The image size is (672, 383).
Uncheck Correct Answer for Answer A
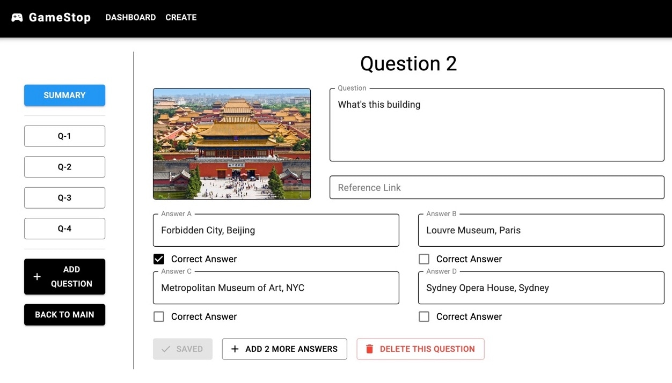tap(159, 259)
